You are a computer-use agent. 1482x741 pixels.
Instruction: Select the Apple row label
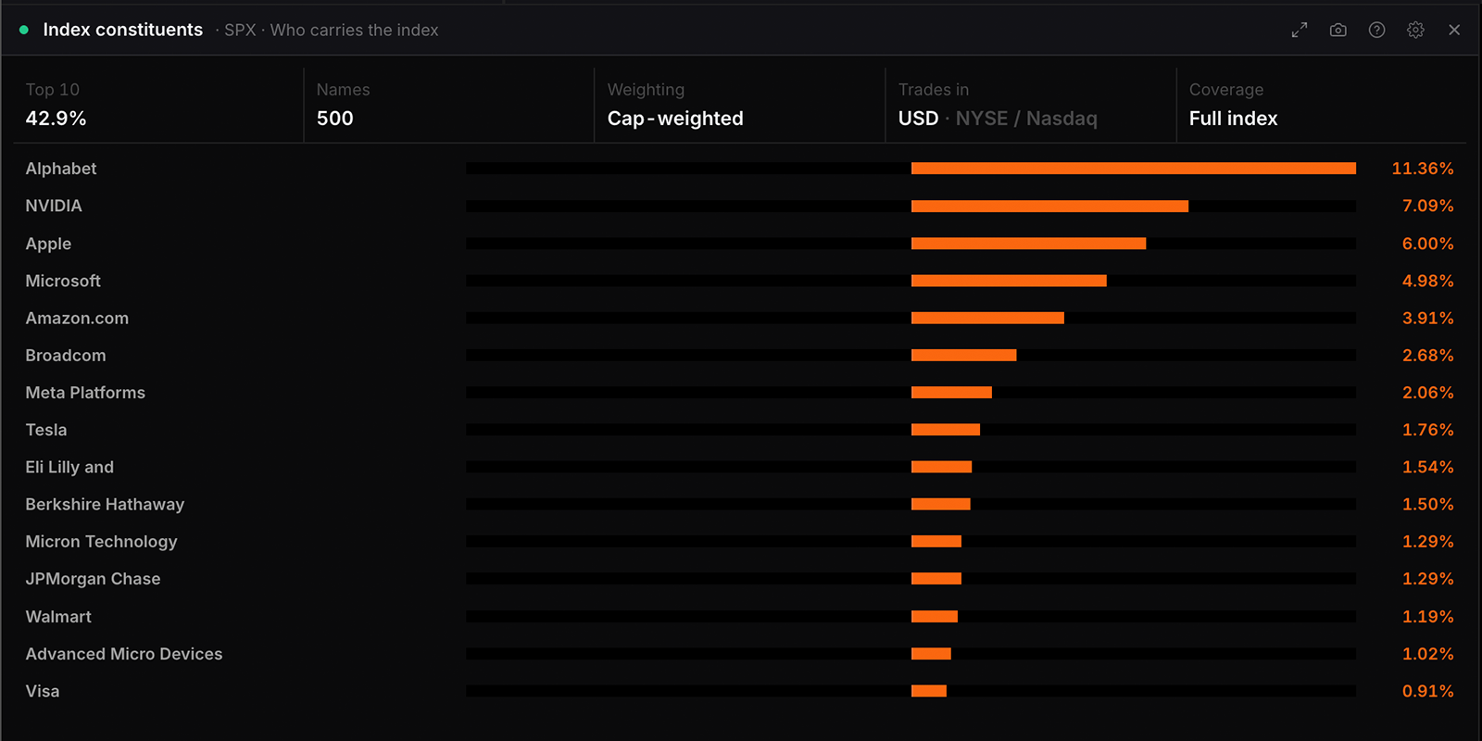click(x=48, y=244)
